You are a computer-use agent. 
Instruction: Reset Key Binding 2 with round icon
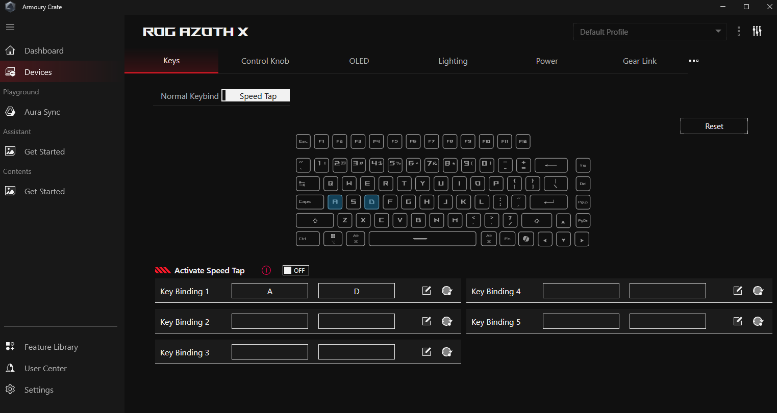point(447,321)
